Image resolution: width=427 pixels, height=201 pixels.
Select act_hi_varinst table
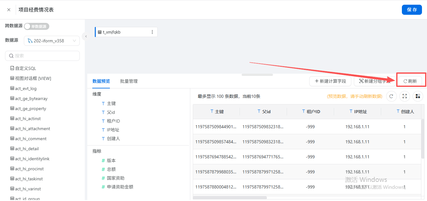coord(25,189)
